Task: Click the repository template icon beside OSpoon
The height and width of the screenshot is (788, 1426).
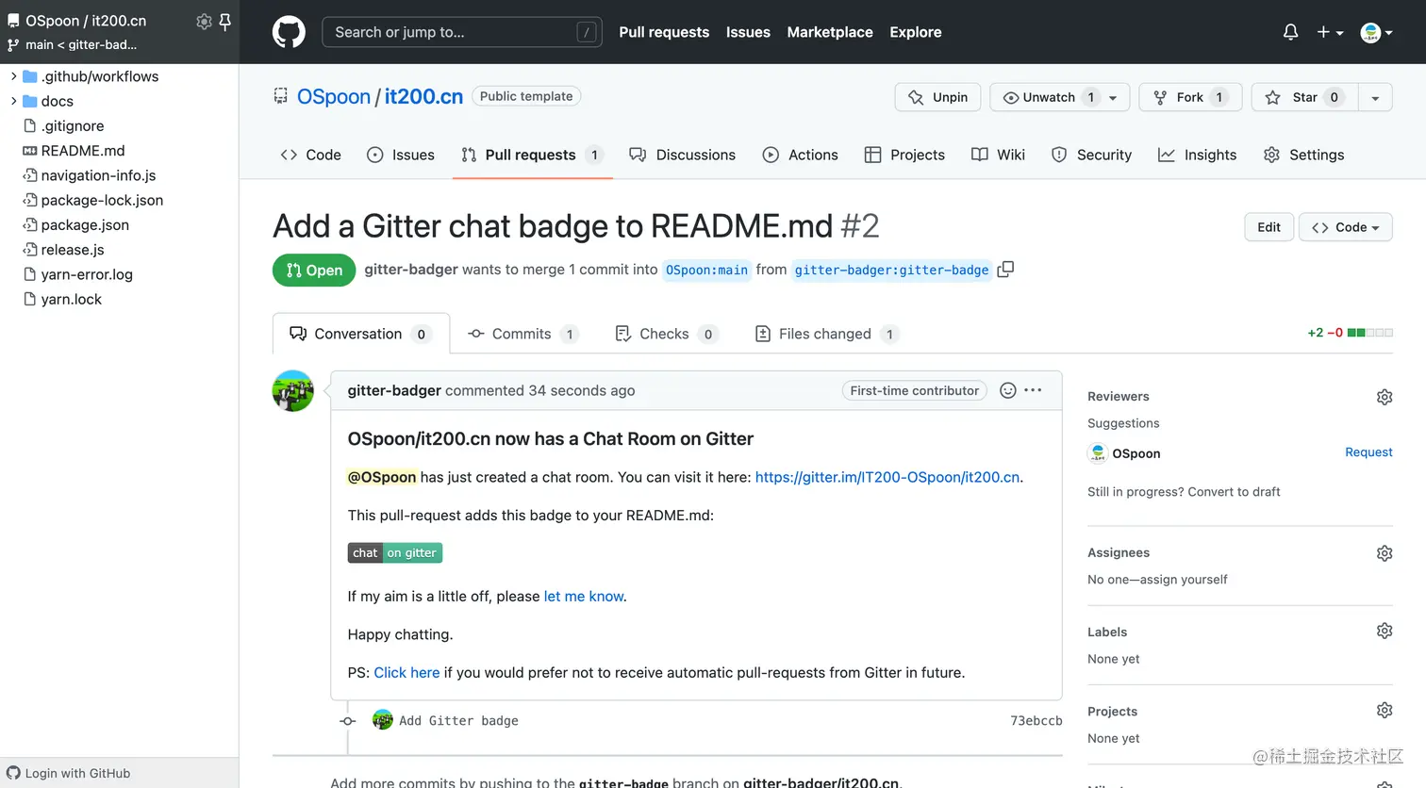Action: 280,95
